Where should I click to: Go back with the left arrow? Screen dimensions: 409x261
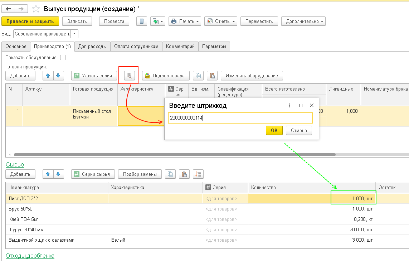pyautogui.click(x=9, y=9)
